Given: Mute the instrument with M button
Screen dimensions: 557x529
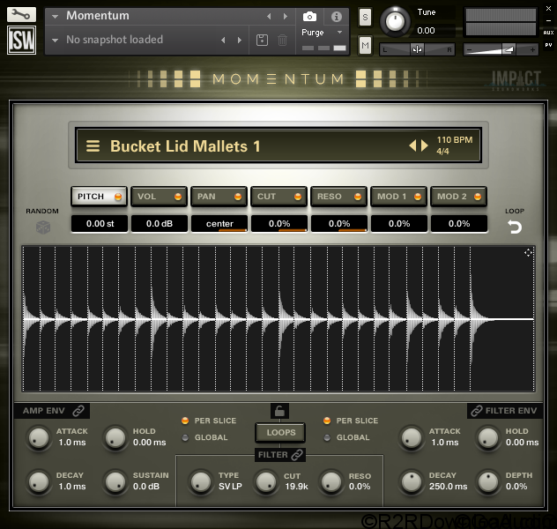Looking at the screenshot, I should (x=365, y=46).
